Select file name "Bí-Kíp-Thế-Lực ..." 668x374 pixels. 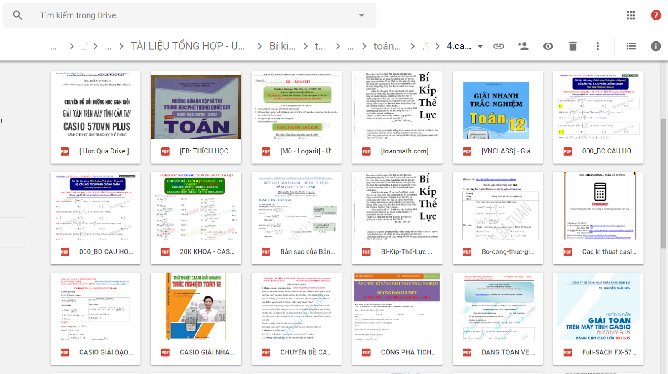click(407, 252)
